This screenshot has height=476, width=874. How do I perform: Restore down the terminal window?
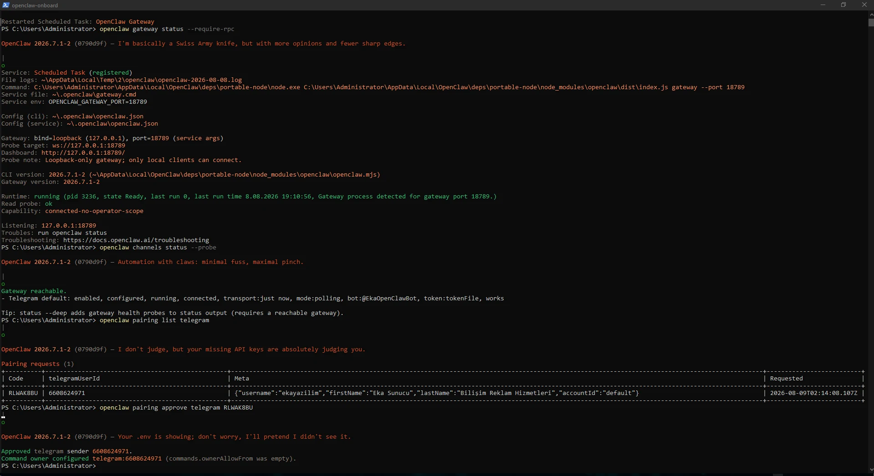point(843,5)
